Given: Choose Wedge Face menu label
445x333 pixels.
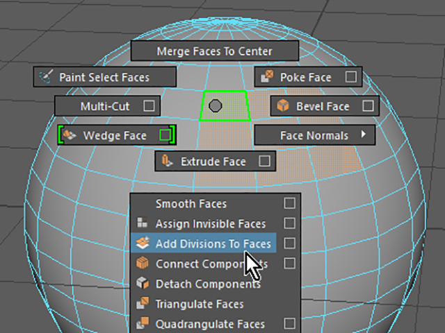Looking at the screenshot, I should [x=115, y=136].
